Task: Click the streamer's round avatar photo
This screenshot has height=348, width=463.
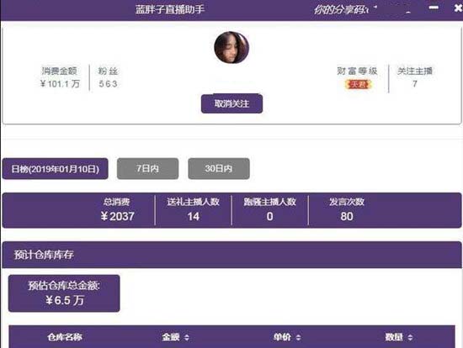Action: [231, 47]
